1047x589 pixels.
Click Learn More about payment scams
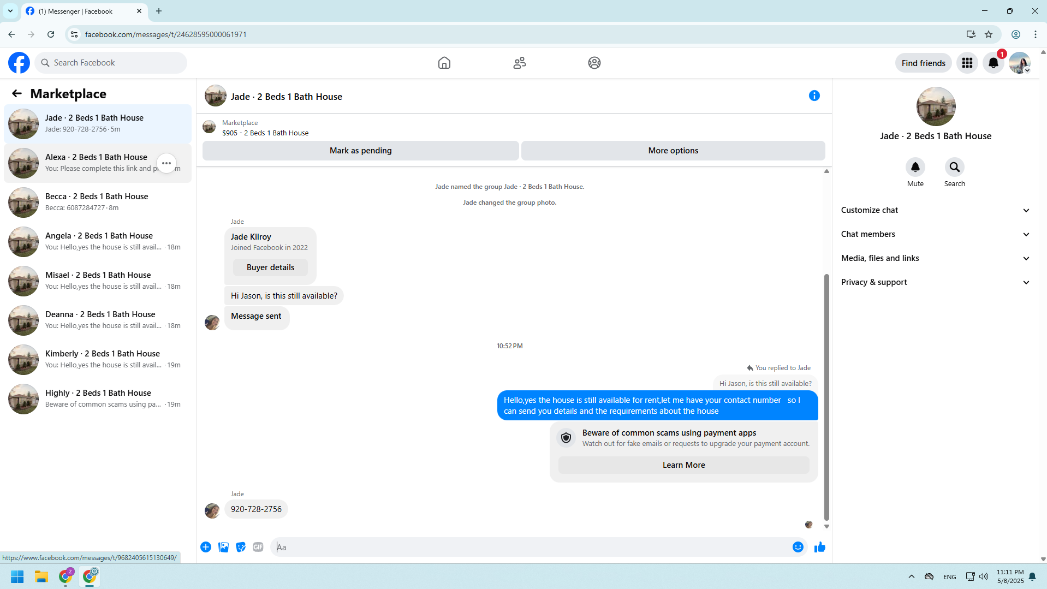click(683, 465)
